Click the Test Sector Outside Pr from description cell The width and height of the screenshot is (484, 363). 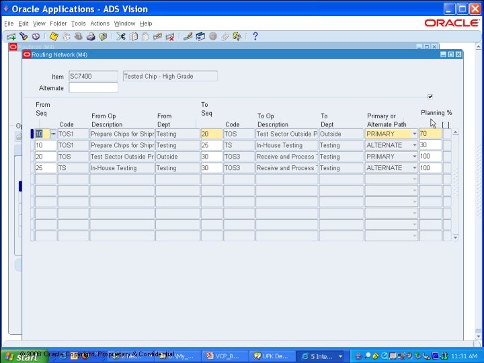point(122,157)
